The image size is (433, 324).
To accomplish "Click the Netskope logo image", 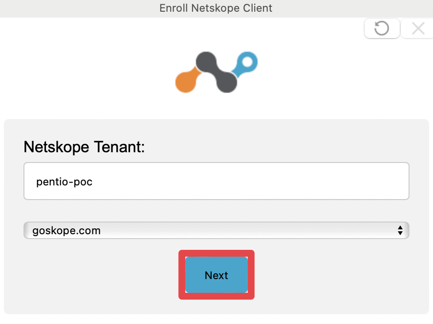I will pos(216,72).
